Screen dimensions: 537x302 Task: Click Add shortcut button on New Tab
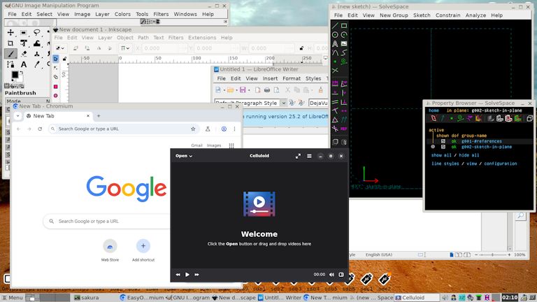[x=143, y=250]
